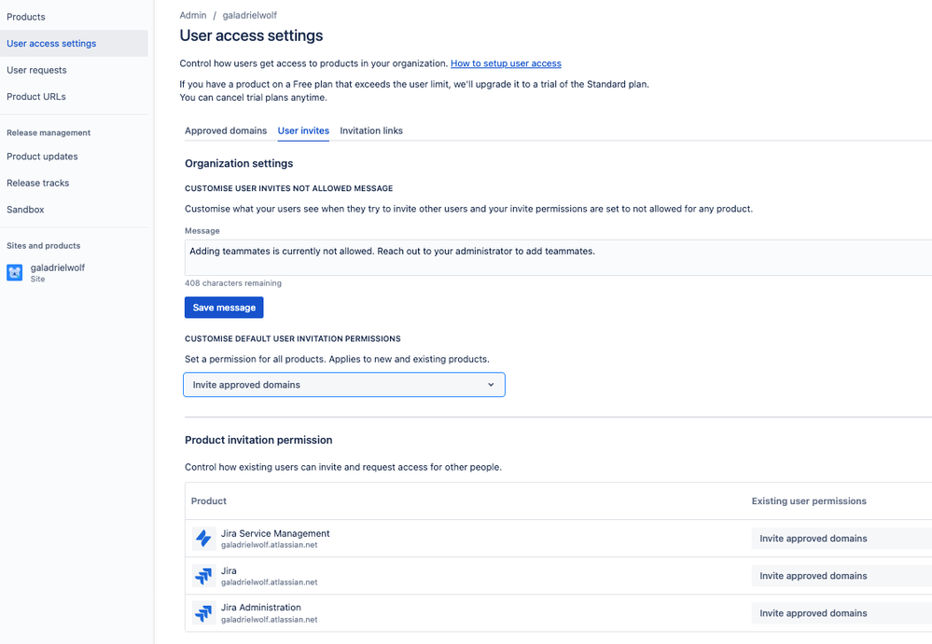Click the Product column header
Image resolution: width=932 pixels, height=644 pixels.
coord(209,501)
